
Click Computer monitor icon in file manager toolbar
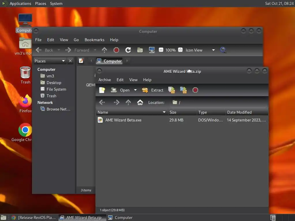click(152, 50)
